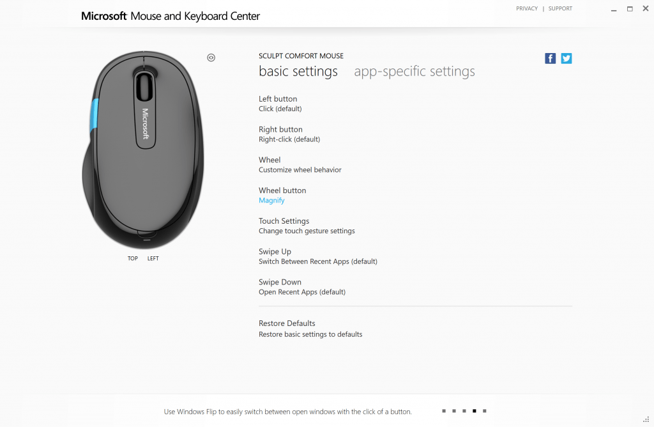Expand the Wheel button Magnify setting
Viewport: 654px width, 427px height.
271,200
